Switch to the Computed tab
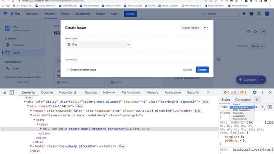The height and width of the screenshot is (154, 274). (243, 100)
